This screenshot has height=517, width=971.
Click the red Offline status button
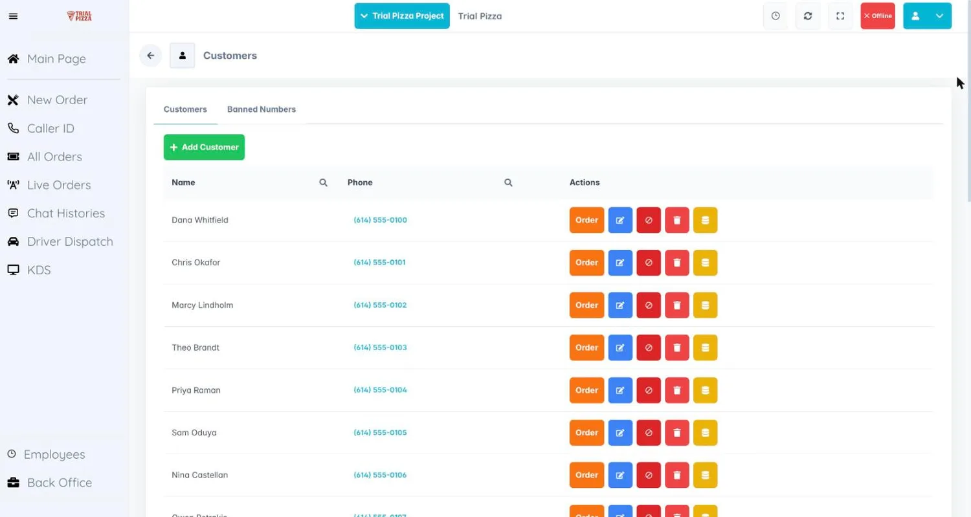pos(878,16)
